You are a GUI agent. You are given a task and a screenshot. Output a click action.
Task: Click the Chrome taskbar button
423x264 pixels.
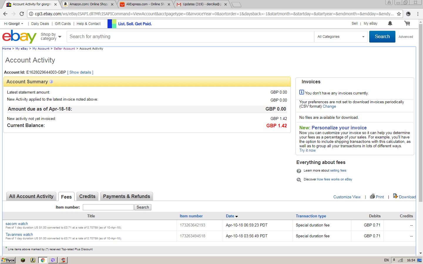43,260
